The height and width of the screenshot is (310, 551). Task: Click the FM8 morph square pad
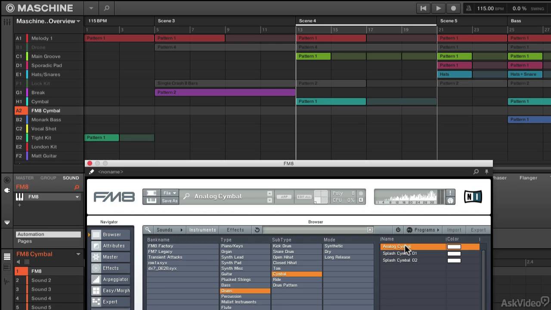tap(321, 197)
